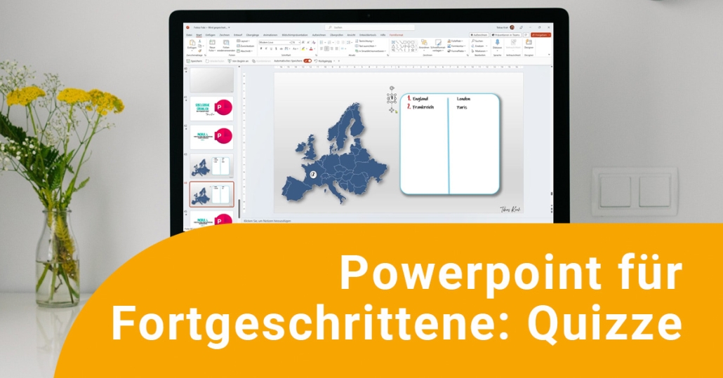Switch to the Formformat tab
Viewport: 723px width, 378px height.
396,34
